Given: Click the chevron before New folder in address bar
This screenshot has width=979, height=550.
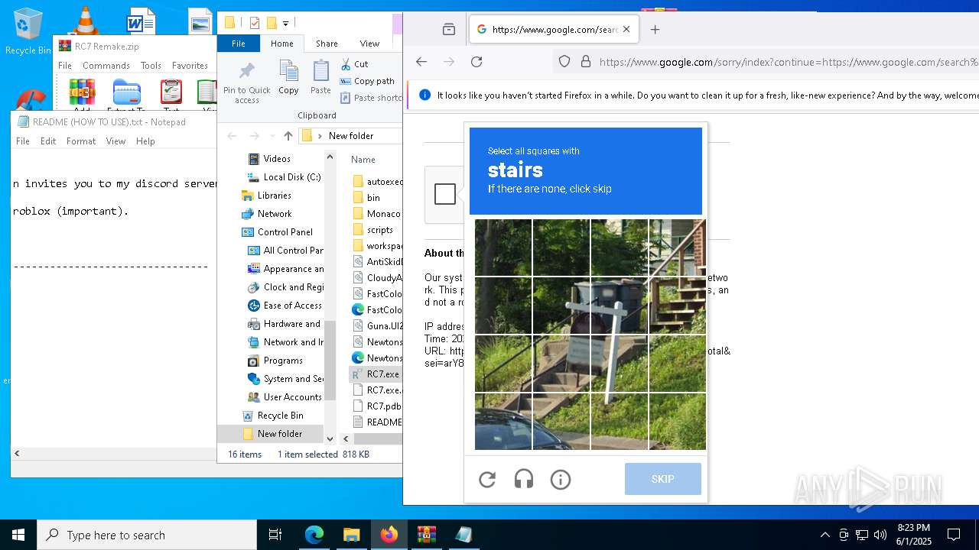Looking at the screenshot, I should [x=320, y=136].
